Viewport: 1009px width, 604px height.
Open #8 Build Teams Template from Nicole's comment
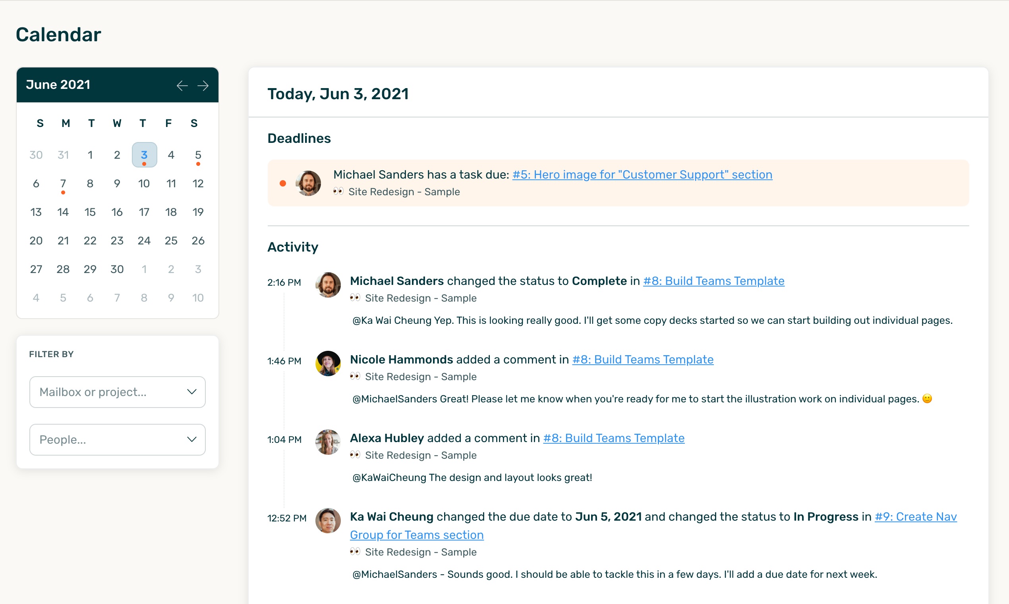click(x=642, y=360)
